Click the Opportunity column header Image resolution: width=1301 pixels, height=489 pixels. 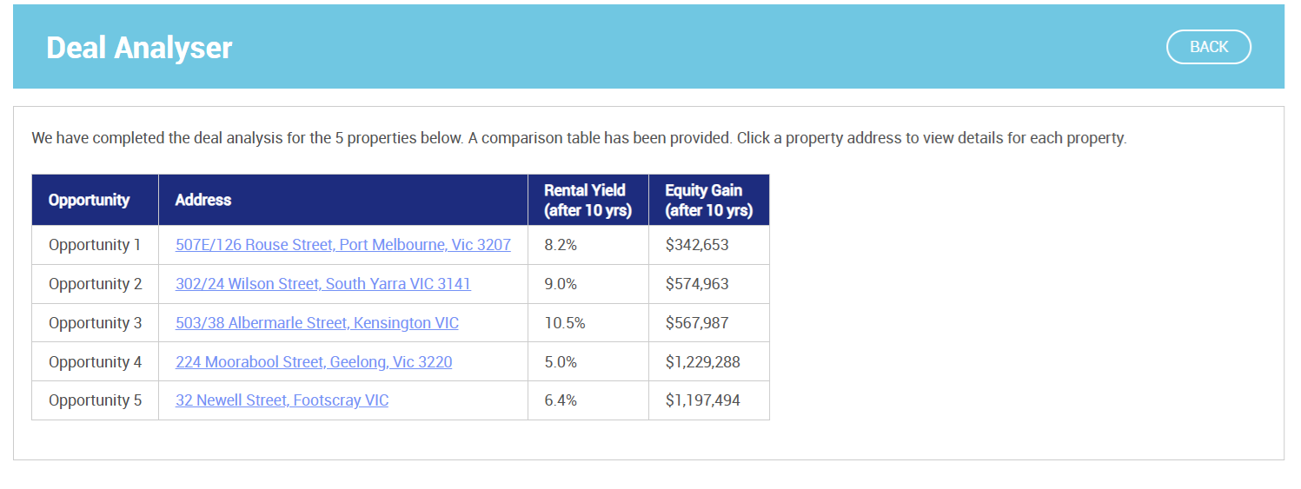click(89, 200)
